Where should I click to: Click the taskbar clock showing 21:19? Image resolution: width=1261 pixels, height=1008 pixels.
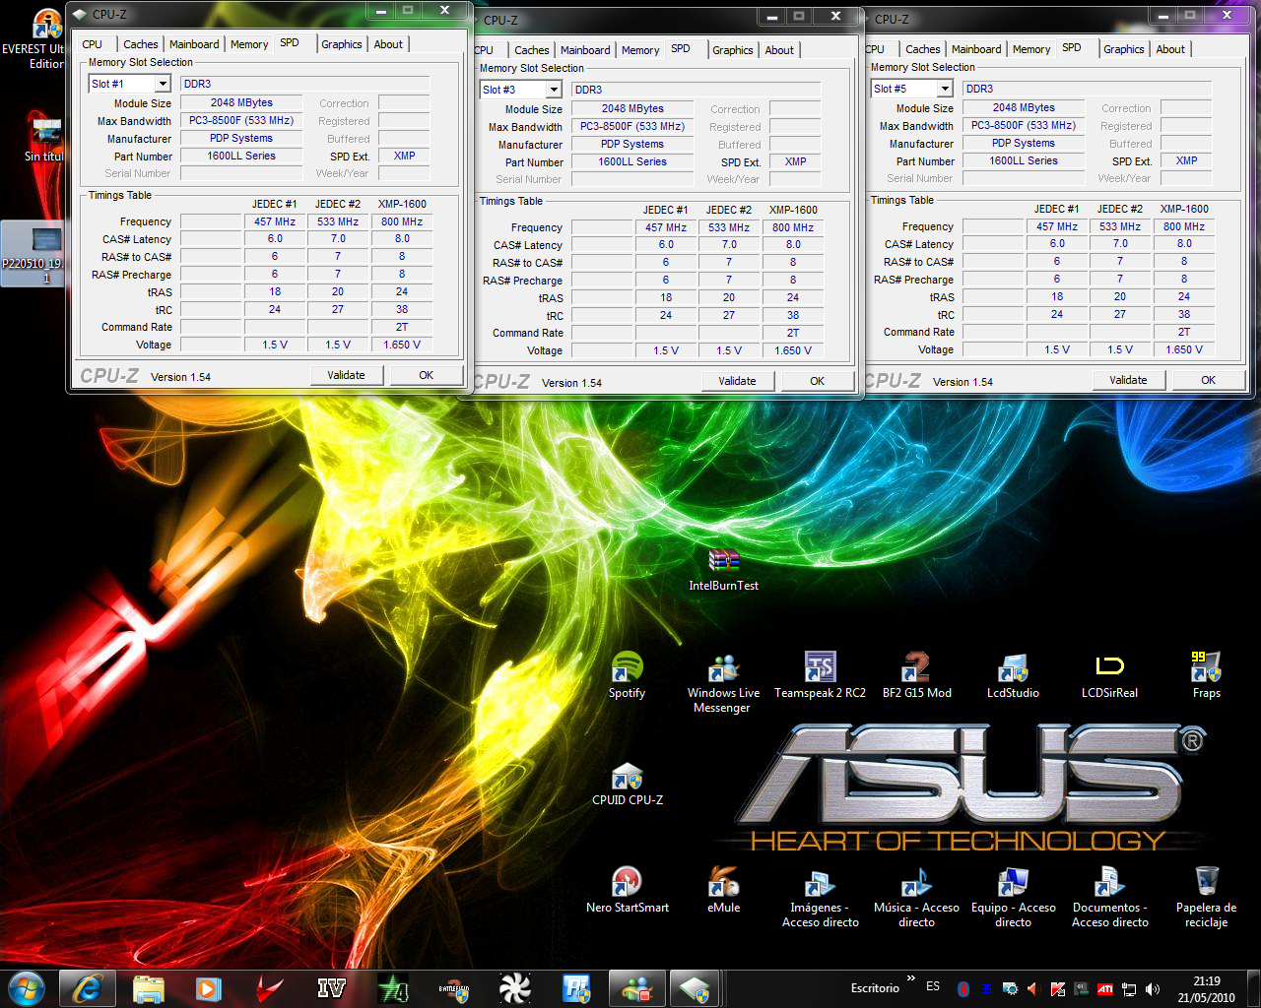click(x=1206, y=989)
